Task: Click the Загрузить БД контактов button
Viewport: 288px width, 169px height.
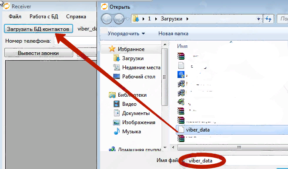Action: point(38,29)
